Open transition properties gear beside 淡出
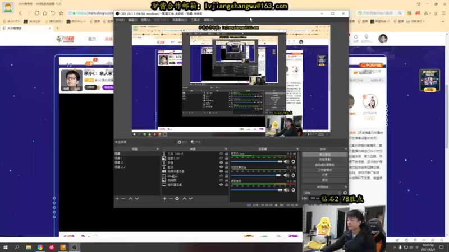 click(345, 193)
